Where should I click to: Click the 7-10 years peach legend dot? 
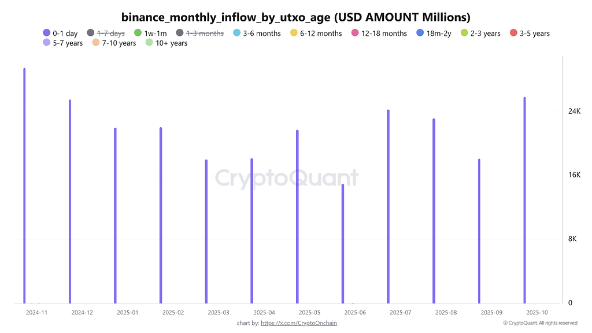point(96,43)
